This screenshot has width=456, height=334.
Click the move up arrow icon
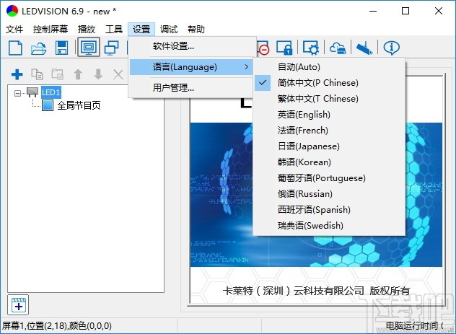(78, 74)
